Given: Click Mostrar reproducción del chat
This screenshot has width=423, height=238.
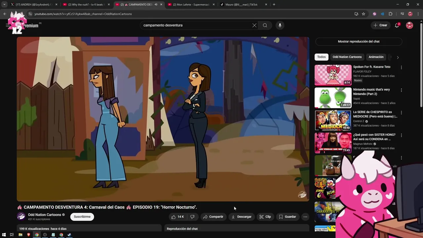Looking at the screenshot, I should 359,41.
